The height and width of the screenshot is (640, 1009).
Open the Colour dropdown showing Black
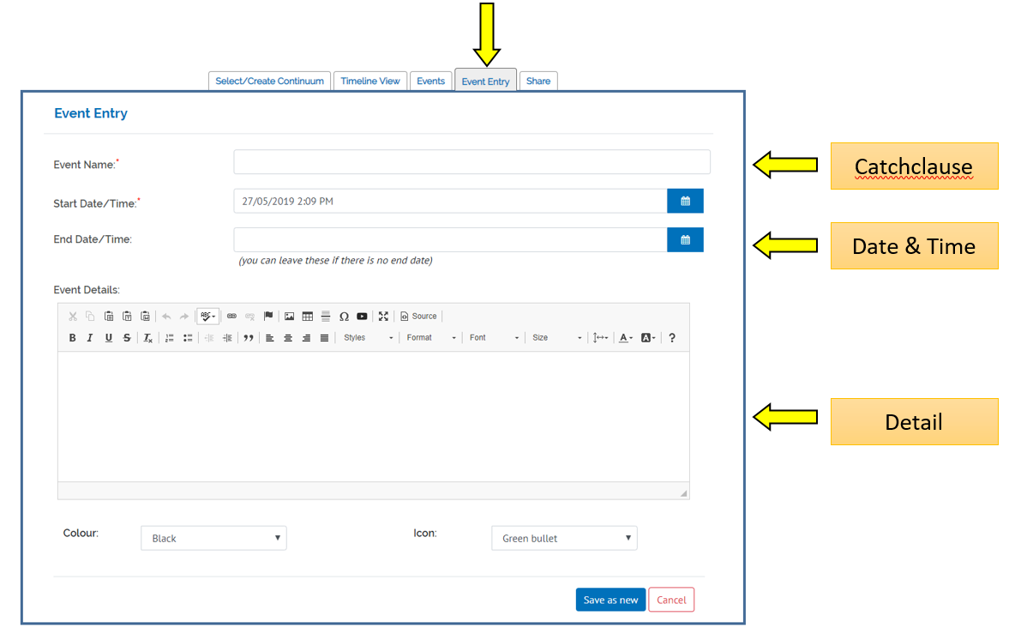213,538
